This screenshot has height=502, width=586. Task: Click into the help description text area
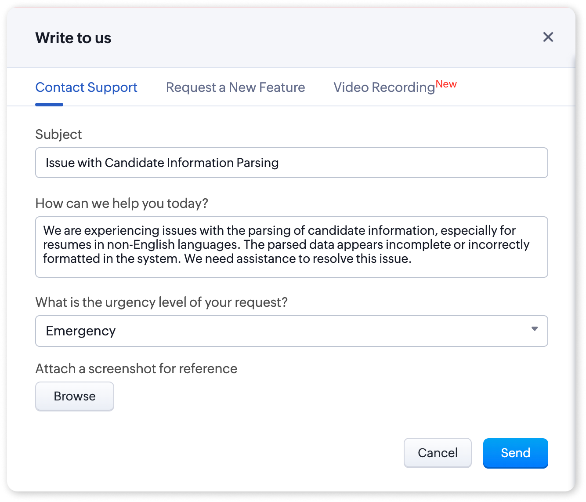[291, 247]
